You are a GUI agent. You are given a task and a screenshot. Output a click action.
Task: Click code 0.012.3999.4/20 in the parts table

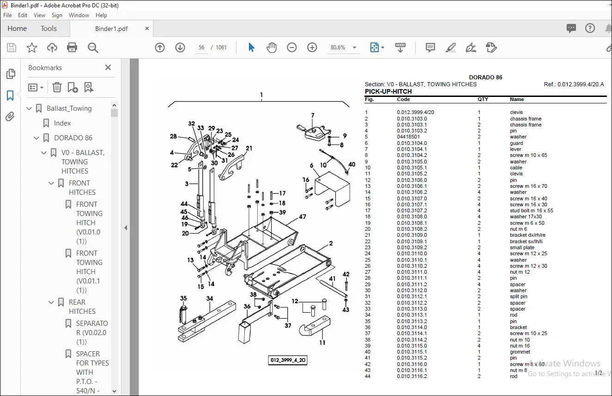click(415, 112)
